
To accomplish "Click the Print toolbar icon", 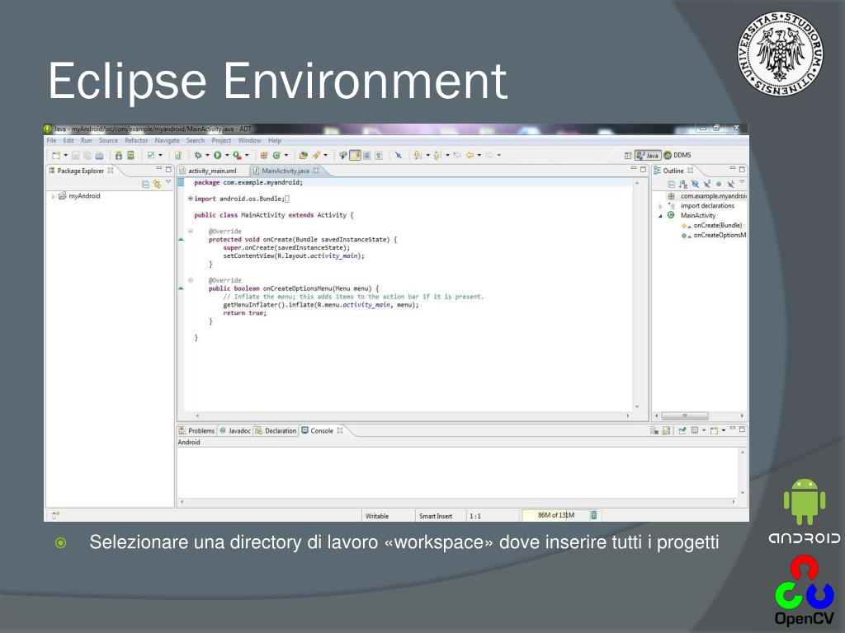I will point(99,156).
